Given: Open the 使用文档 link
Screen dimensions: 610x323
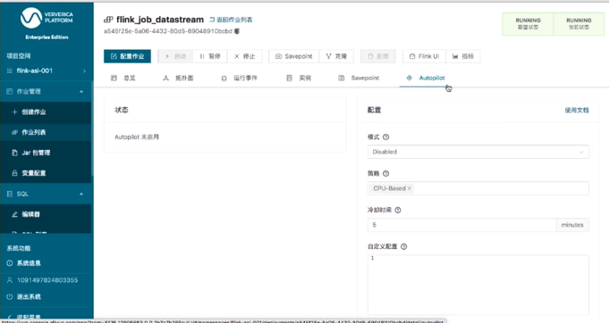Looking at the screenshot, I should pyautogui.click(x=577, y=111).
